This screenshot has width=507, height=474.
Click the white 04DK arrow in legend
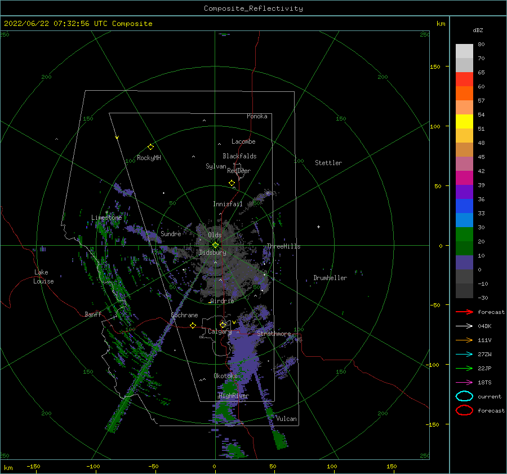pyautogui.click(x=464, y=326)
